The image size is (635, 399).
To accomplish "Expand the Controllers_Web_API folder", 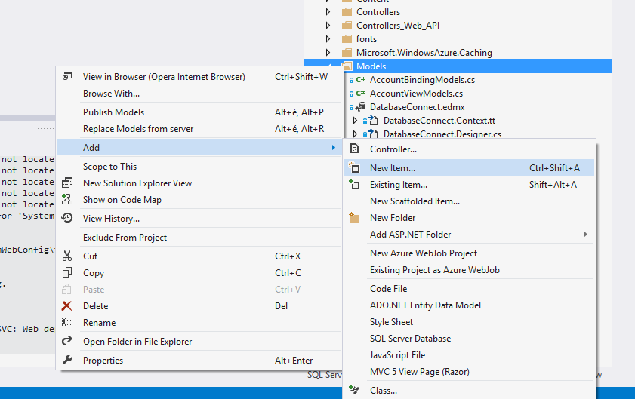I will coord(328,26).
